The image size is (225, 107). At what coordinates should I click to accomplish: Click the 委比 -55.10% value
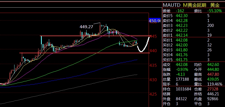point(214,11)
